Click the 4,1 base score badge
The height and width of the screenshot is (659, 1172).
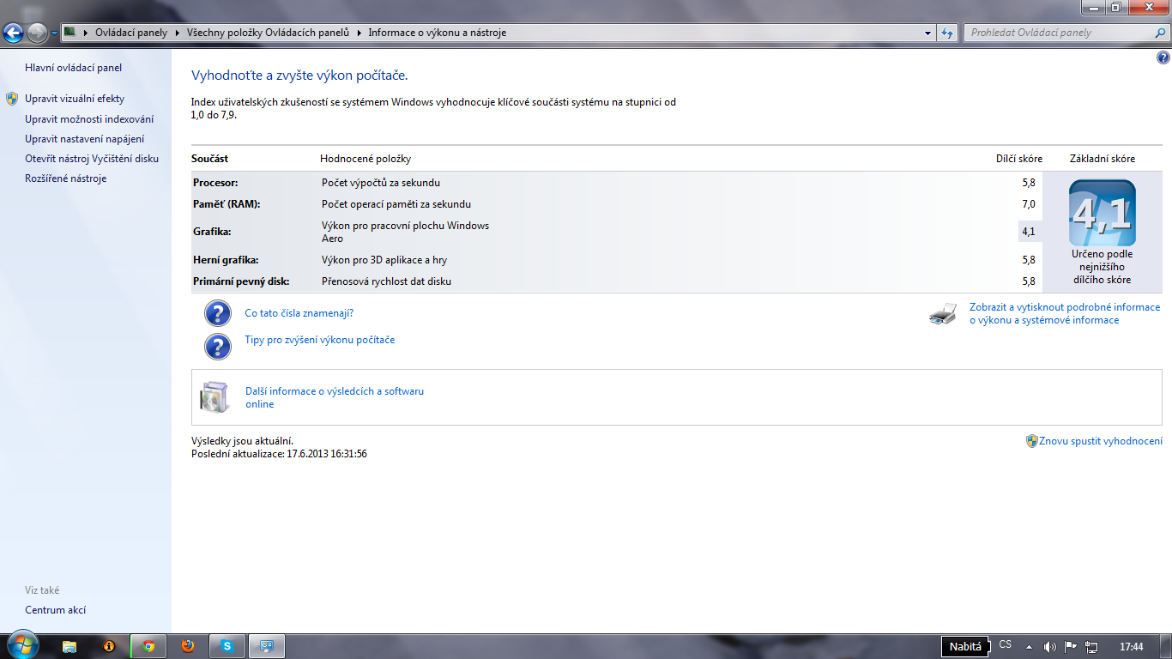(x=1103, y=213)
